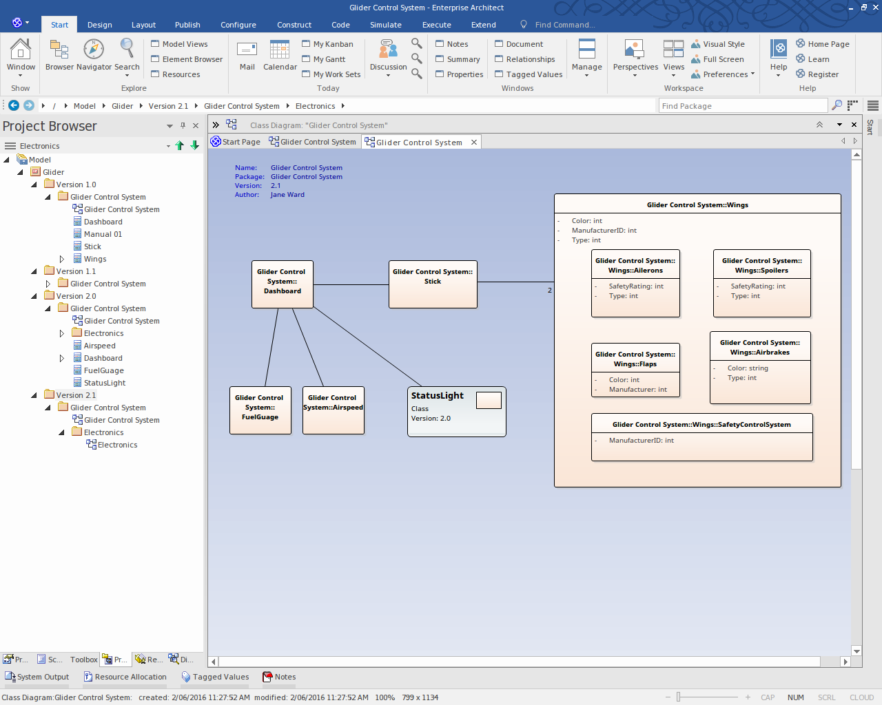Viewport: 882px width, 705px height.
Task: Click the Find Package search field
Action: tap(742, 106)
